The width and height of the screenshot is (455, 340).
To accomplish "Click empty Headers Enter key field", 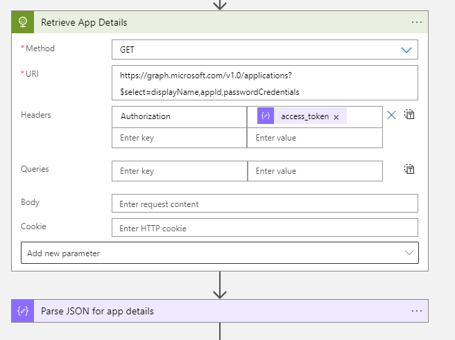I will pyautogui.click(x=179, y=138).
